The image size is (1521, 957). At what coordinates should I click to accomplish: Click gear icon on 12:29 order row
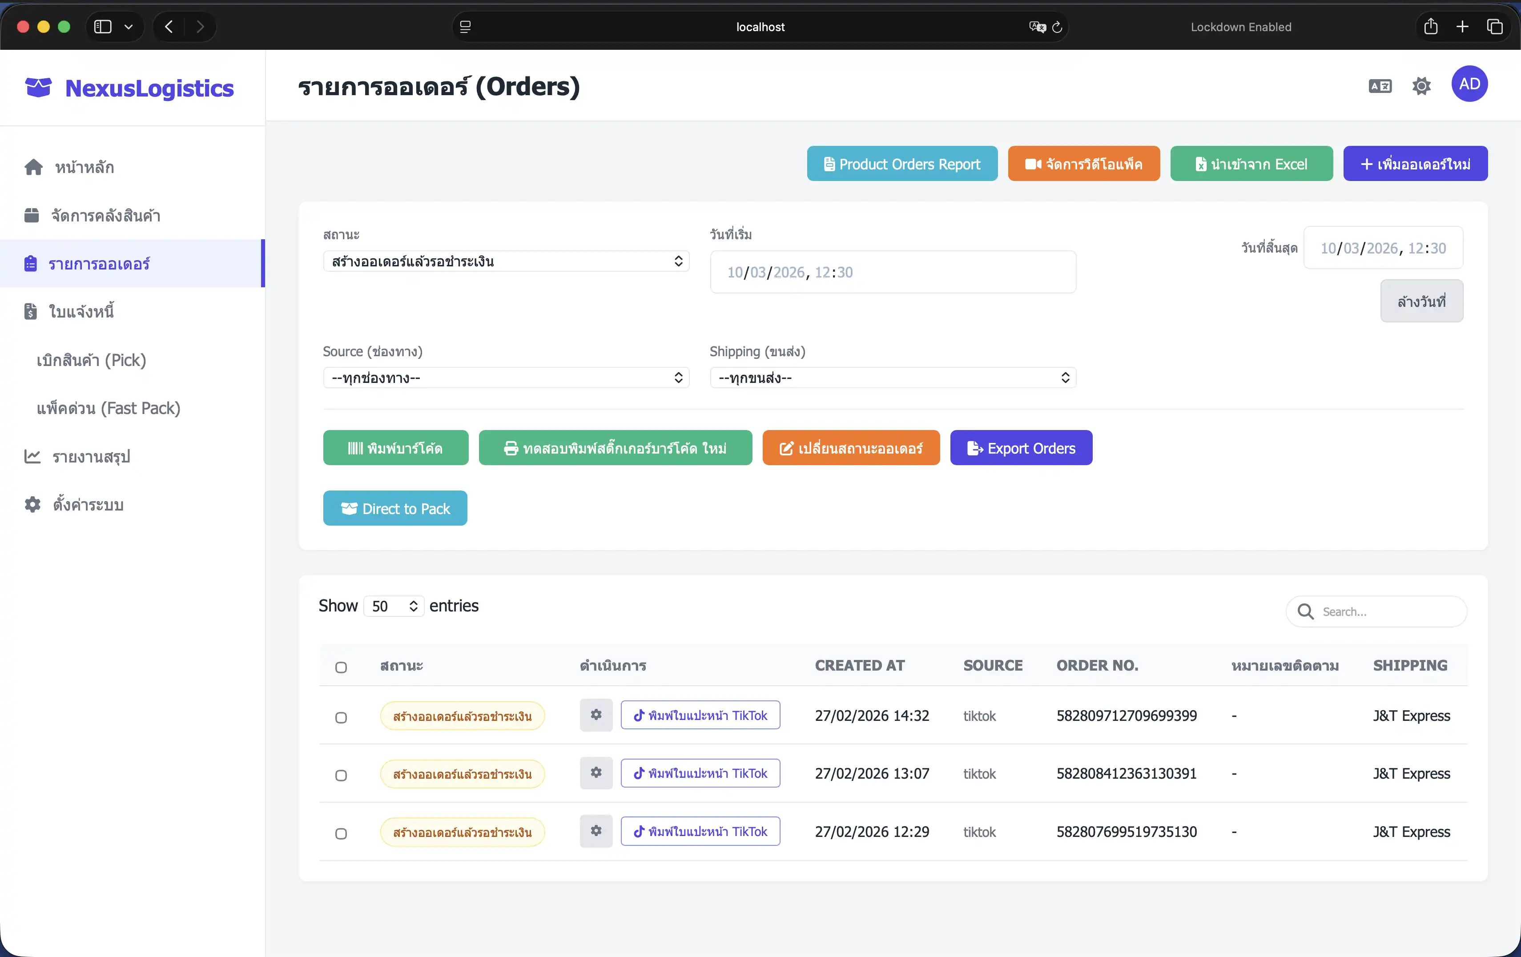[x=596, y=831]
